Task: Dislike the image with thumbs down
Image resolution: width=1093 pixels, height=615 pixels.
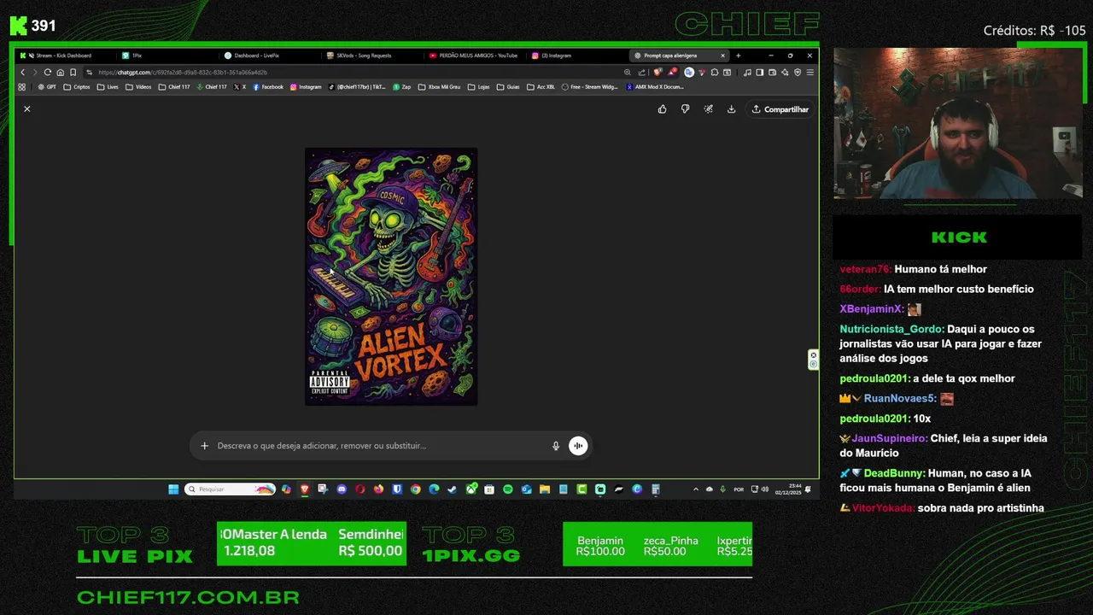Action: [x=685, y=109]
